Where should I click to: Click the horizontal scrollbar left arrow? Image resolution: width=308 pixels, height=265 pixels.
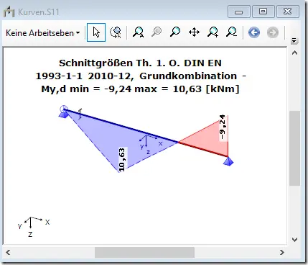[8, 252]
